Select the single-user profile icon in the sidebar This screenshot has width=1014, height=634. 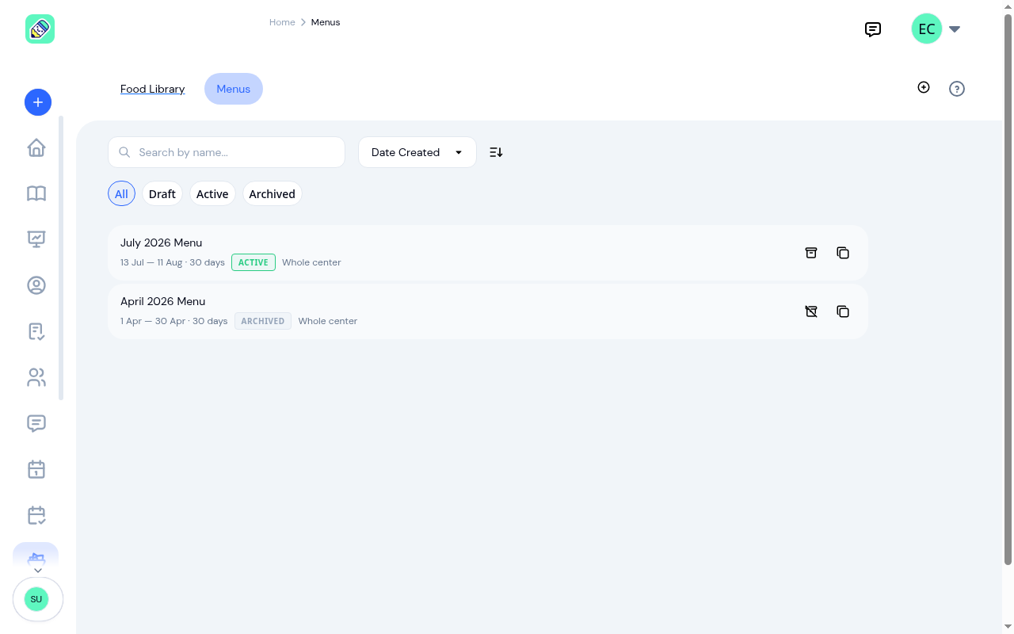click(x=36, y=285)
